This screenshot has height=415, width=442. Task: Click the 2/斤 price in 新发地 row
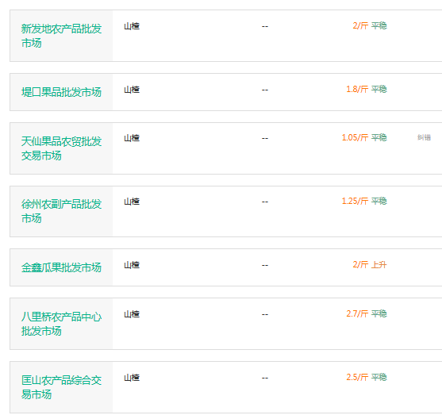coord(360,25)
